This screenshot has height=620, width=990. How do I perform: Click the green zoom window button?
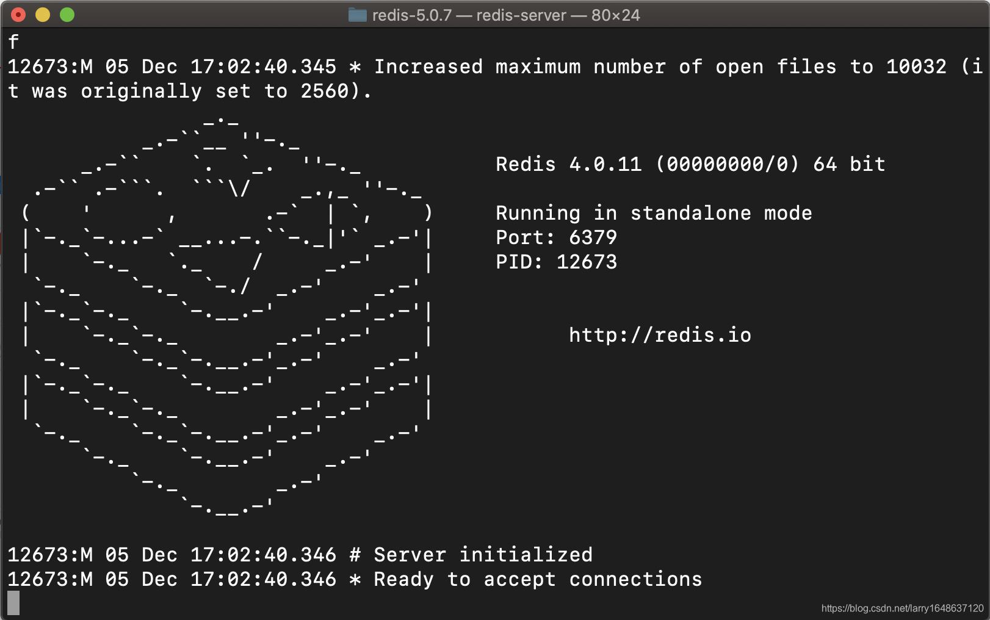[67, 15]
